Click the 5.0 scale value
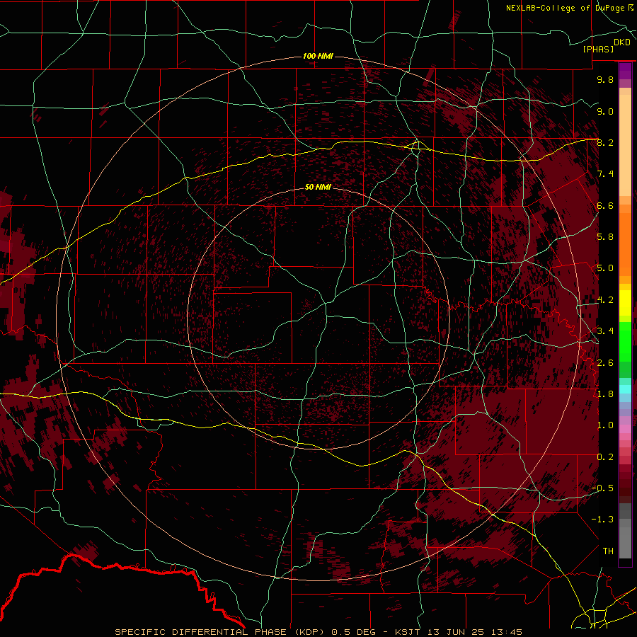Screen dimensions: 637x637 pos(605,268)
